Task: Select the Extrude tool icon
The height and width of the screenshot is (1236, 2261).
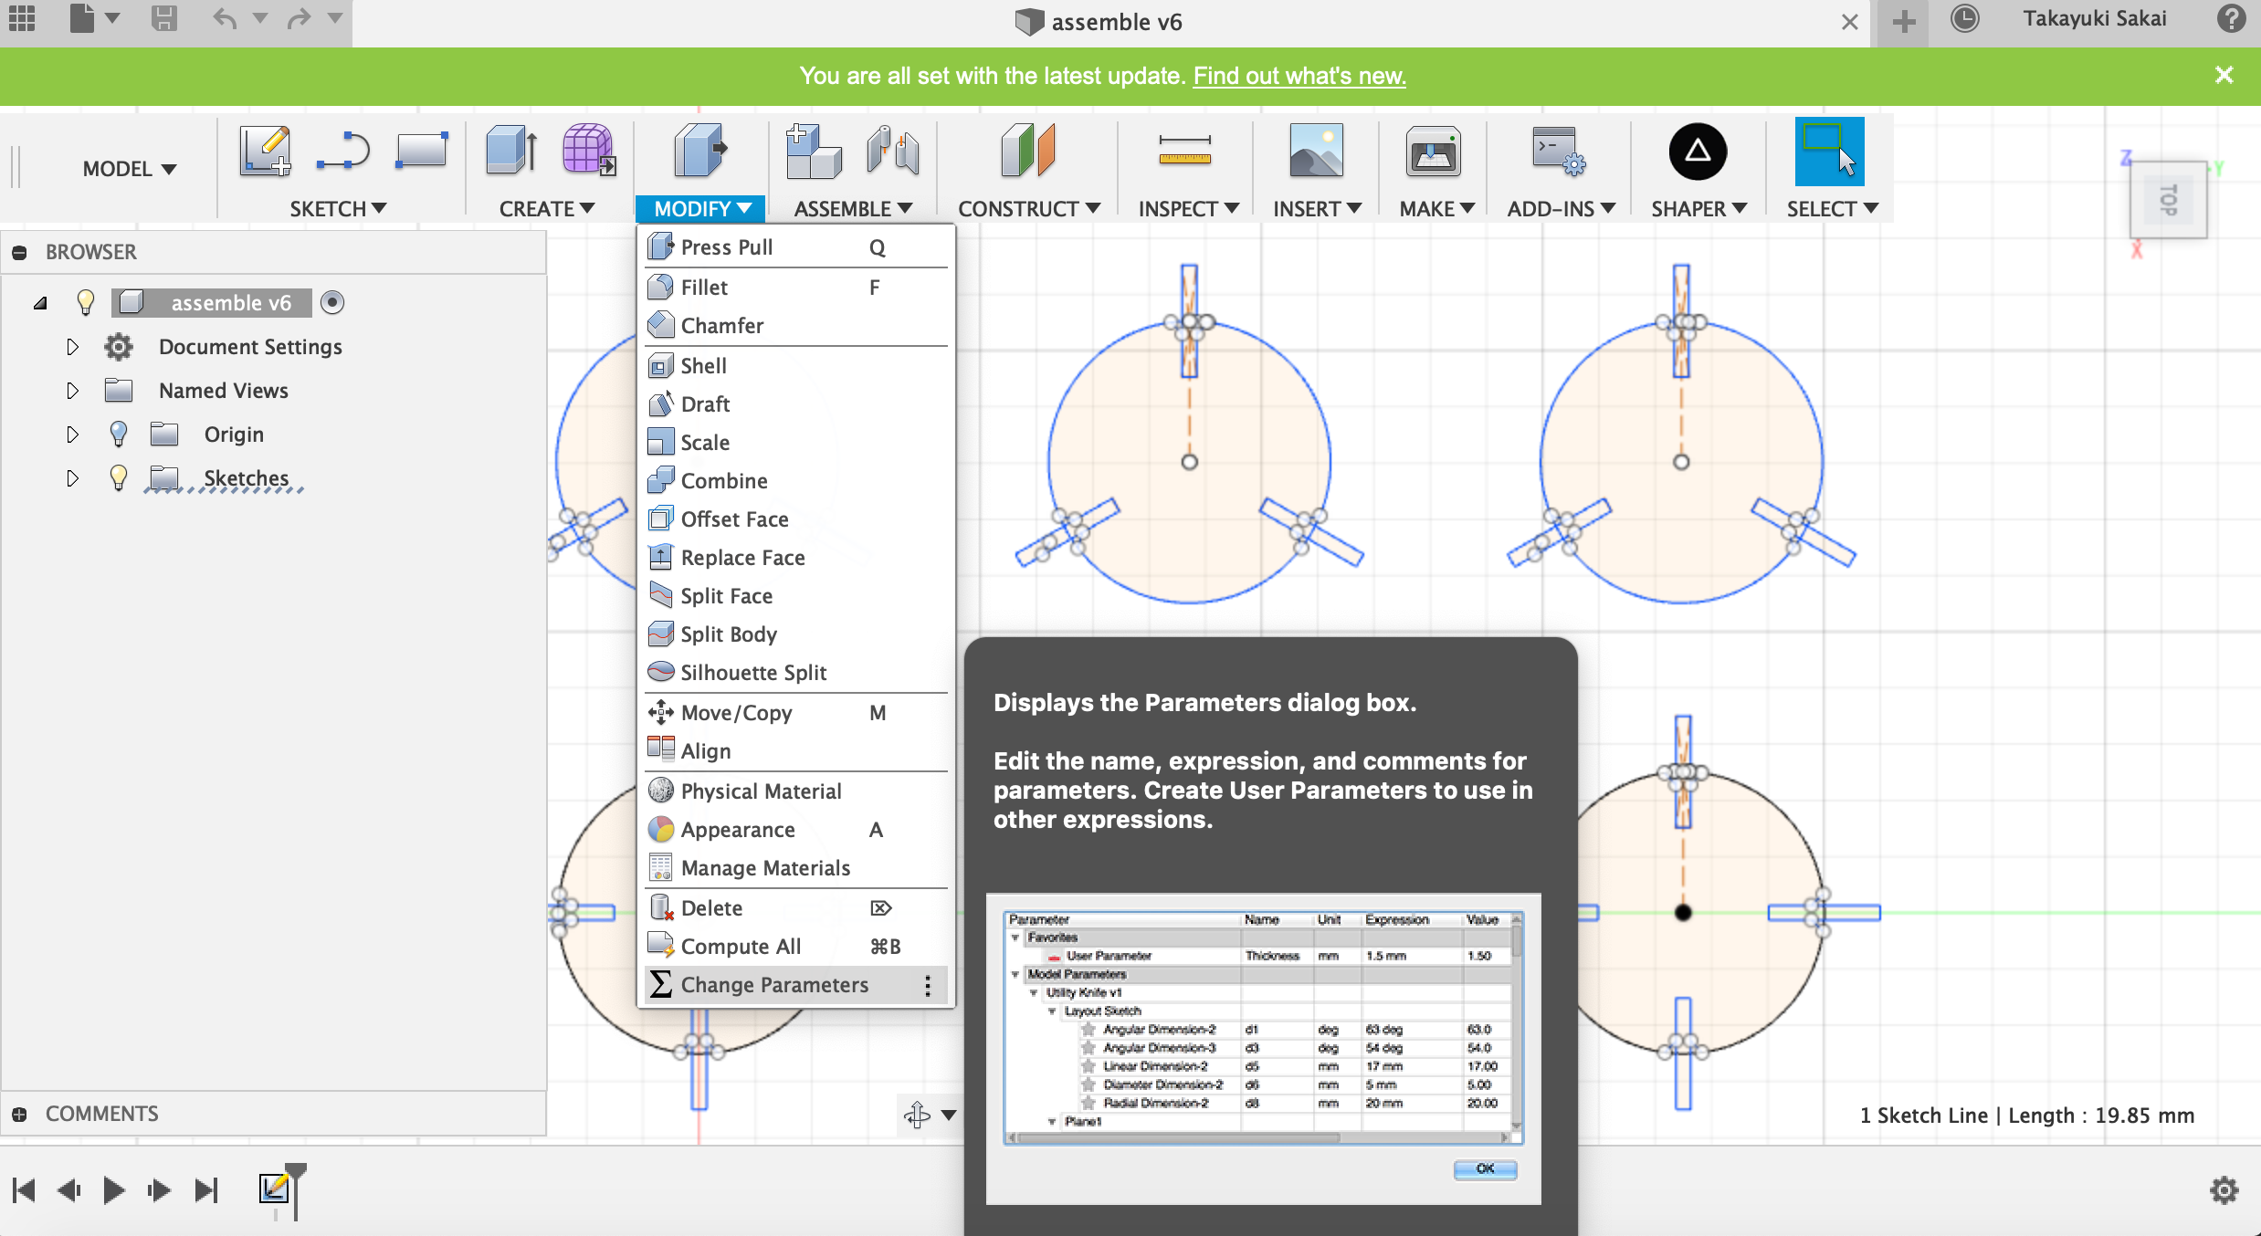Action: click(x=512, y=152)
